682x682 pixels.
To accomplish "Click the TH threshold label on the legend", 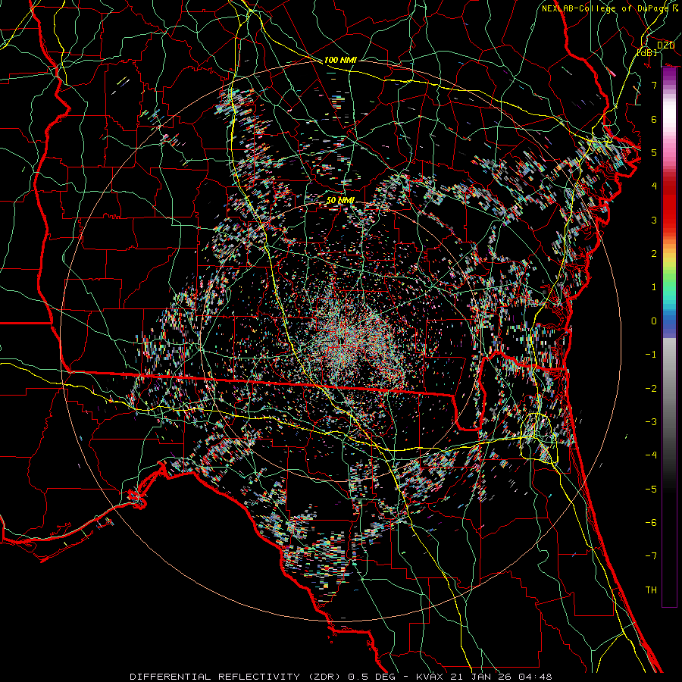I will coord(651,590).
